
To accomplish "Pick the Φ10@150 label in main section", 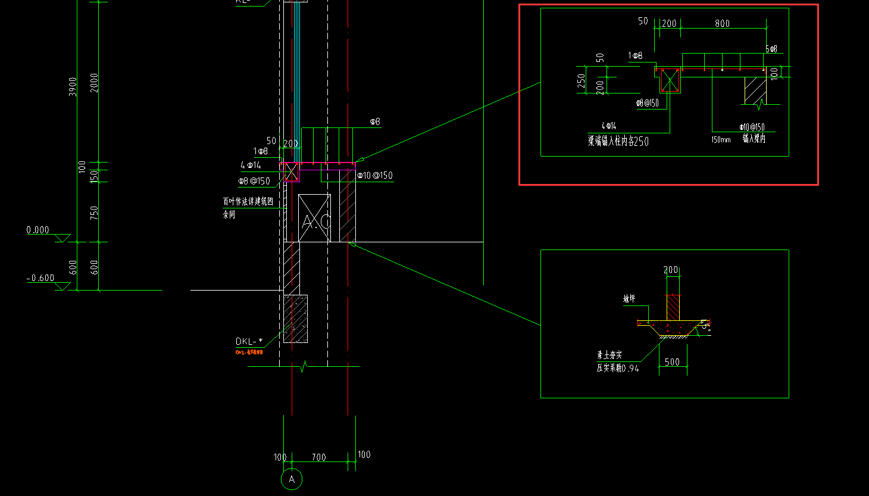I will 375,175.
